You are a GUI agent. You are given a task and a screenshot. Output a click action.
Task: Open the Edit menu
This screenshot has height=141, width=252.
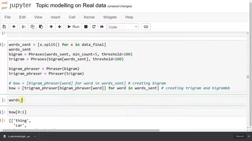tap(22, 17)
